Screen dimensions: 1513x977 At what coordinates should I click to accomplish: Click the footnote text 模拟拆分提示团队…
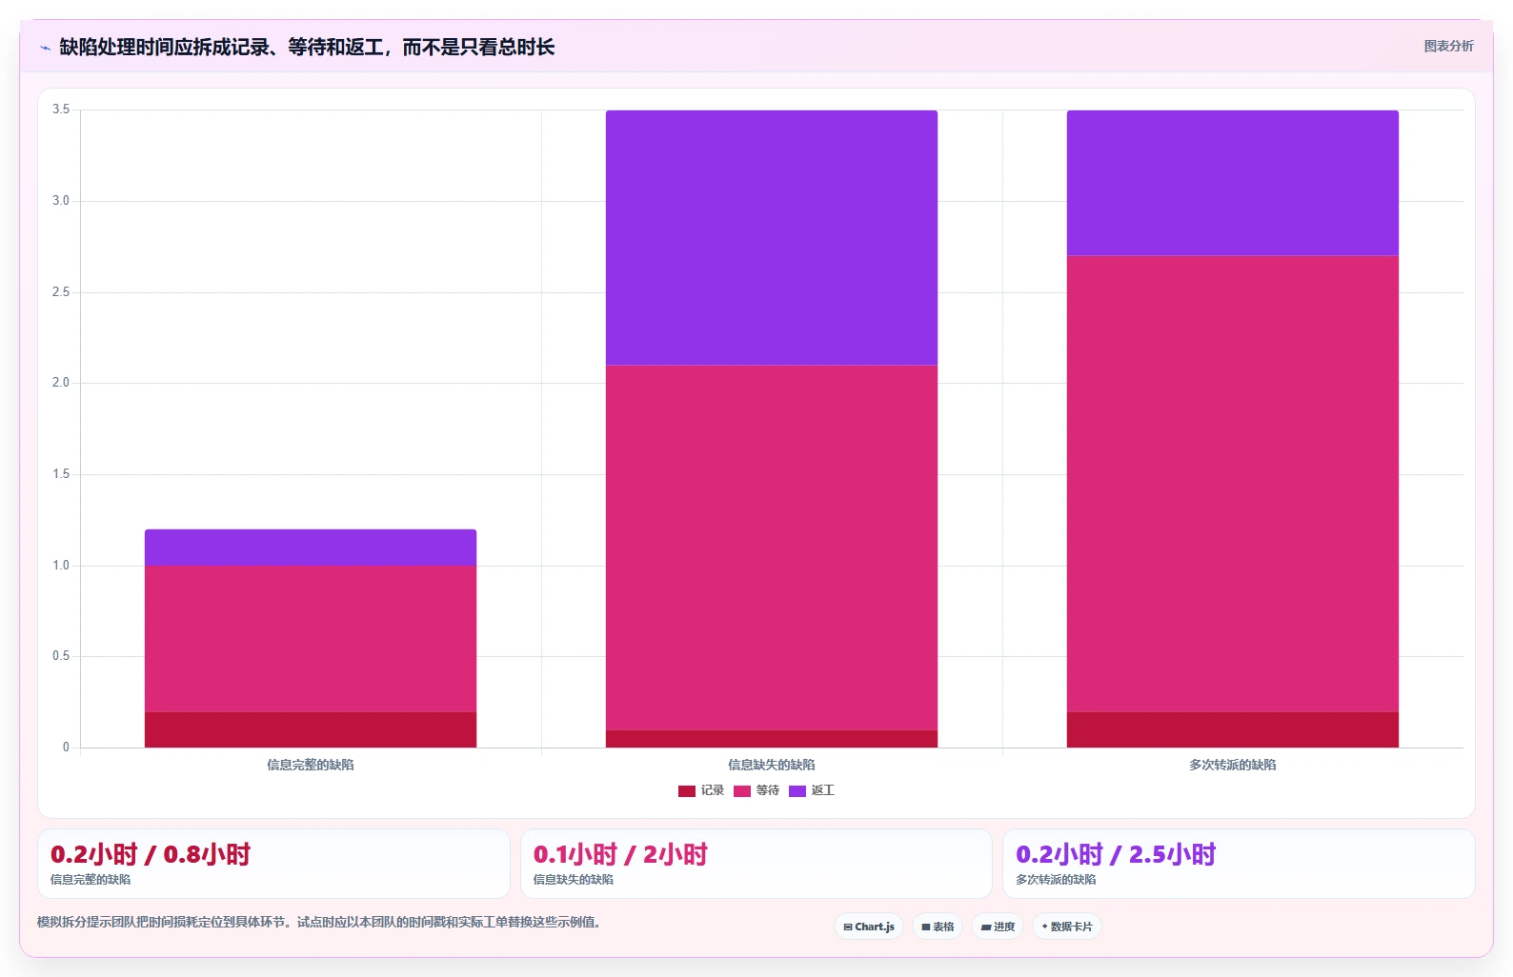point(318,922)
